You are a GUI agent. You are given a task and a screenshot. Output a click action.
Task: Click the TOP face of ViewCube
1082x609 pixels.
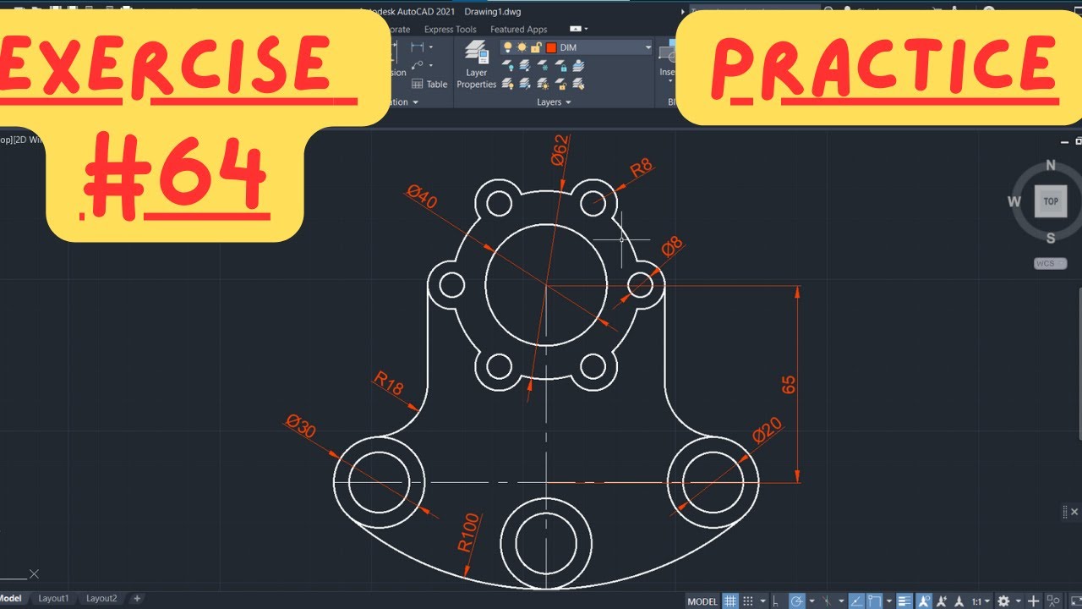[1051, 201]
